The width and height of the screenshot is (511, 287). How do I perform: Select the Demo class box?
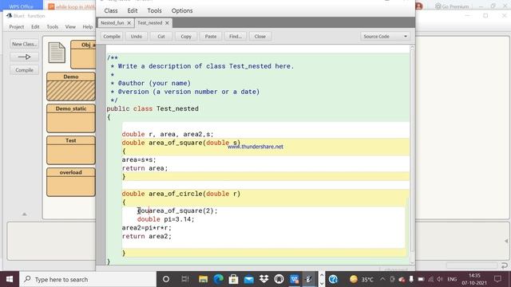point(71,86)
